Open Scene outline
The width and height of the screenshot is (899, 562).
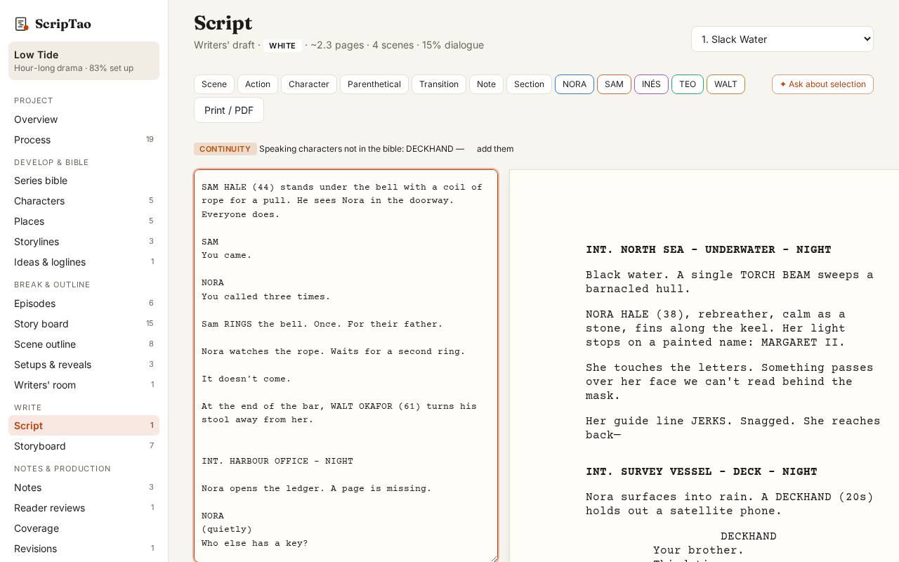[84, 344]
